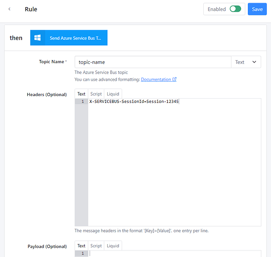271x257 pixels.
Task: Select Payload Liquid tab
Action: tap(113, 246)
